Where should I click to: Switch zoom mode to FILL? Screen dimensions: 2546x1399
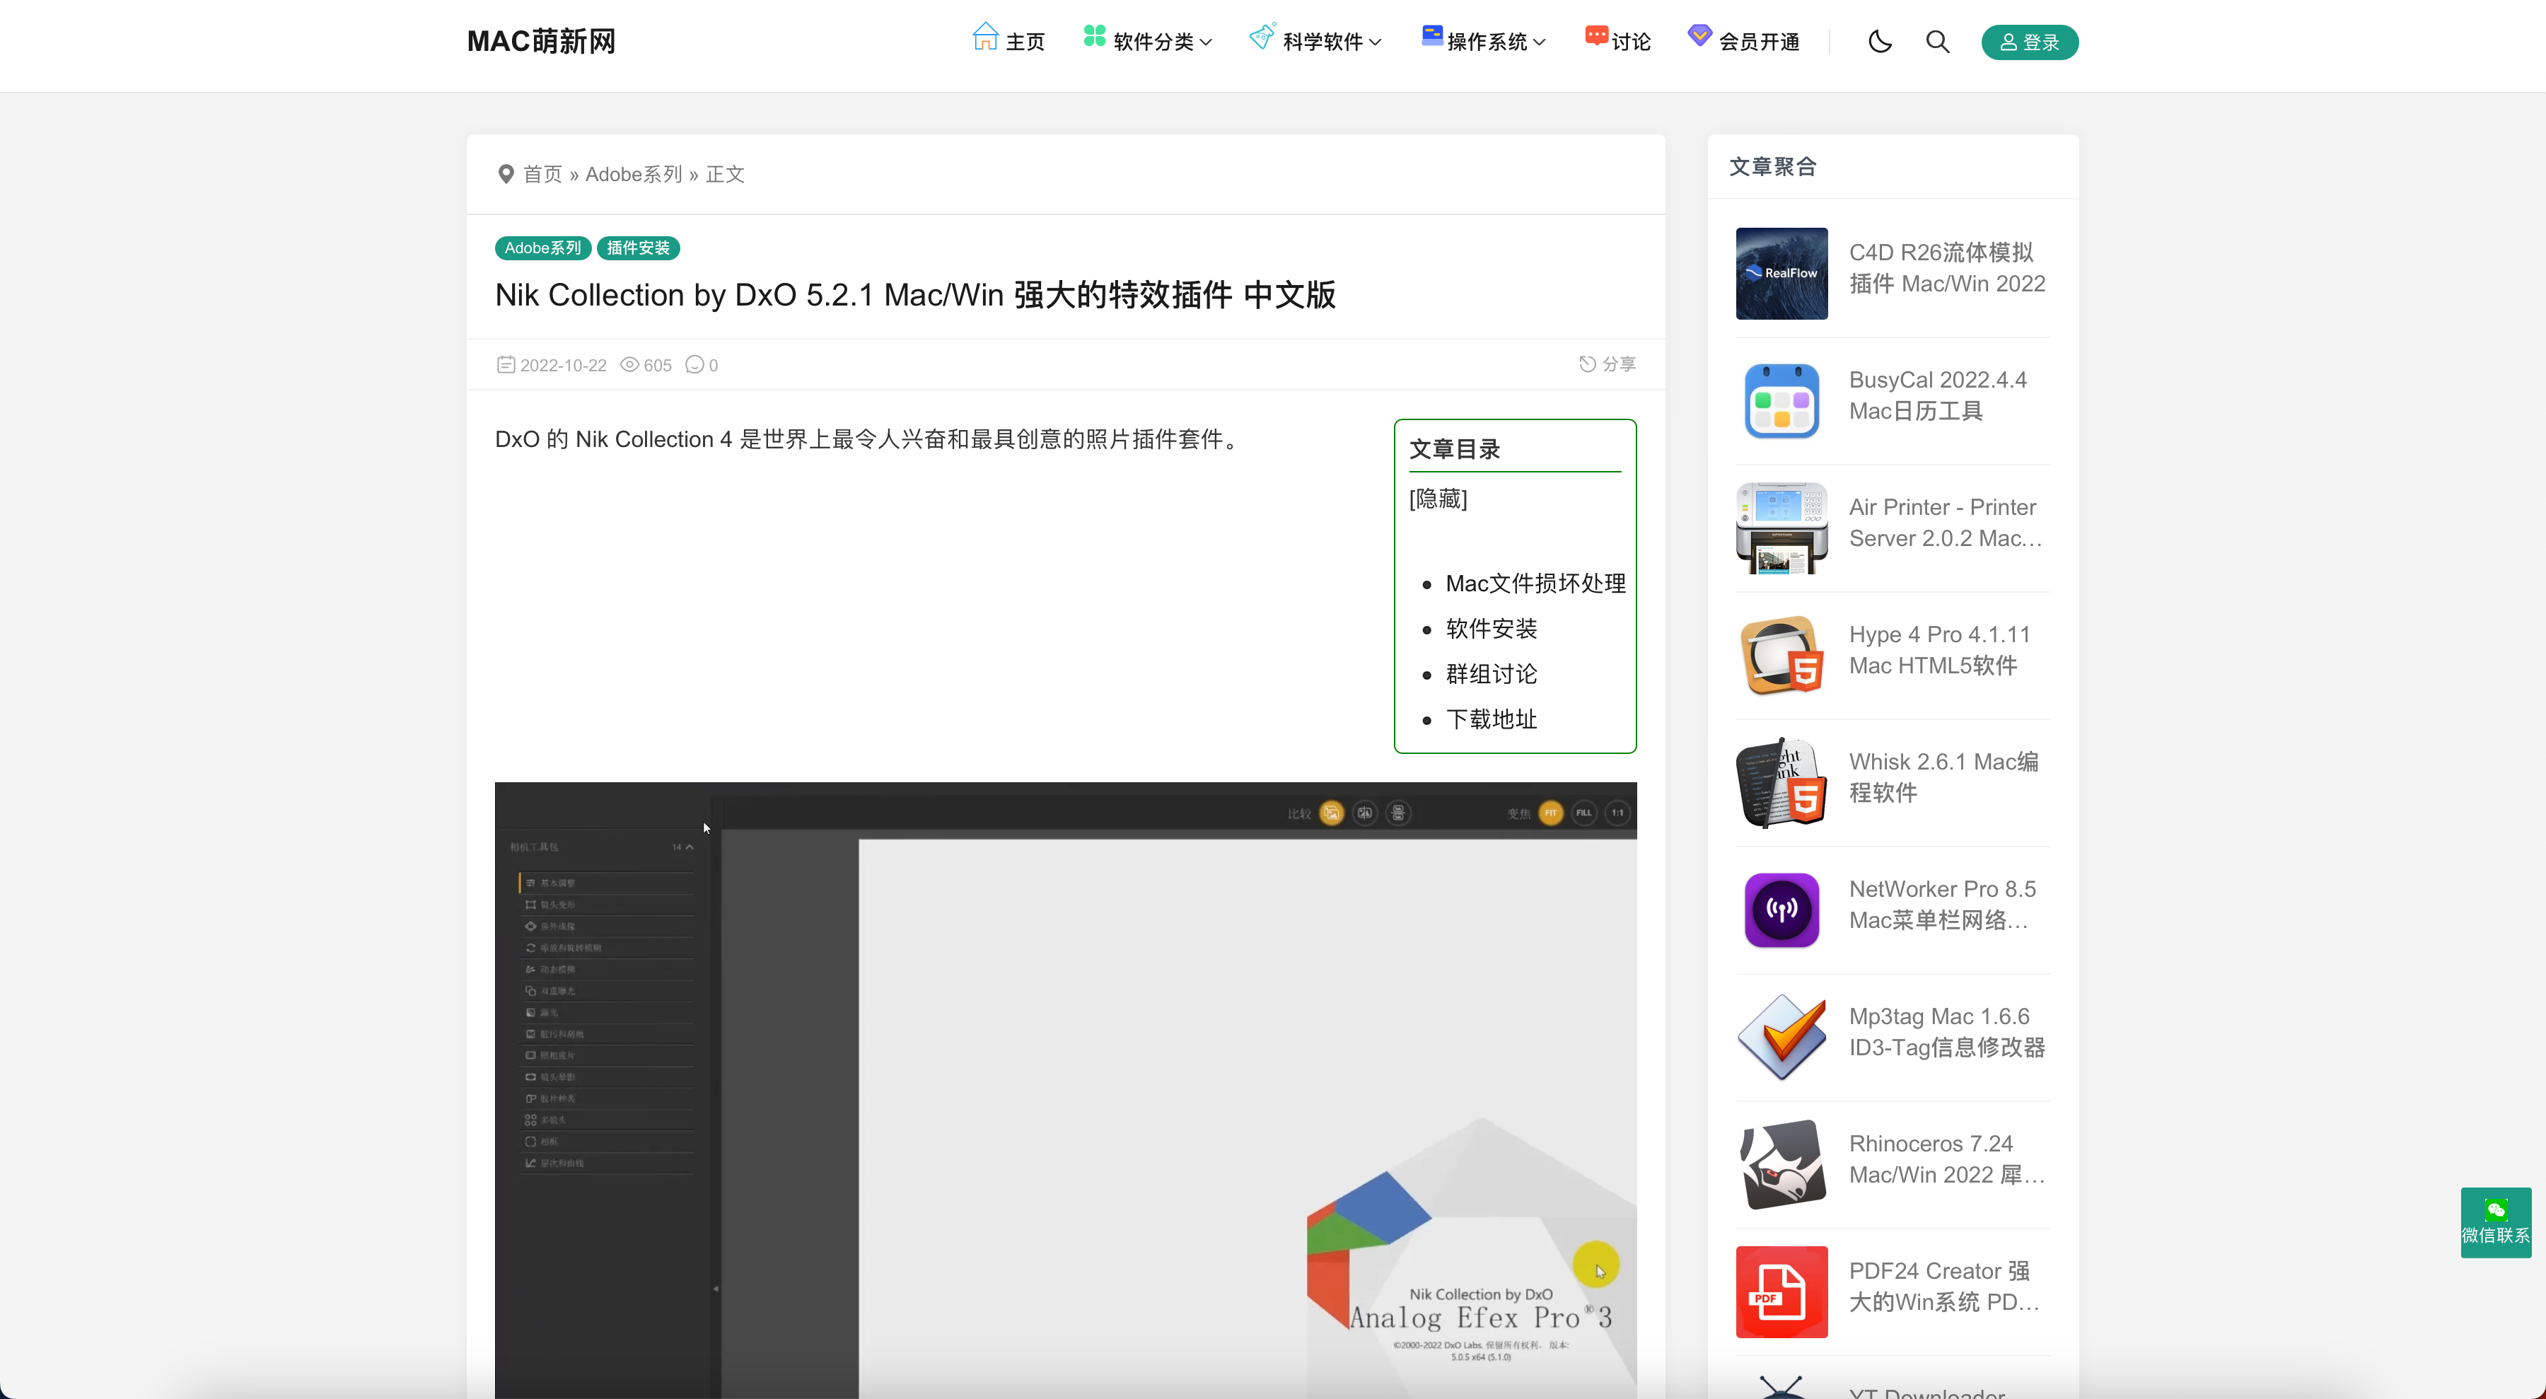coord(1584,813)
